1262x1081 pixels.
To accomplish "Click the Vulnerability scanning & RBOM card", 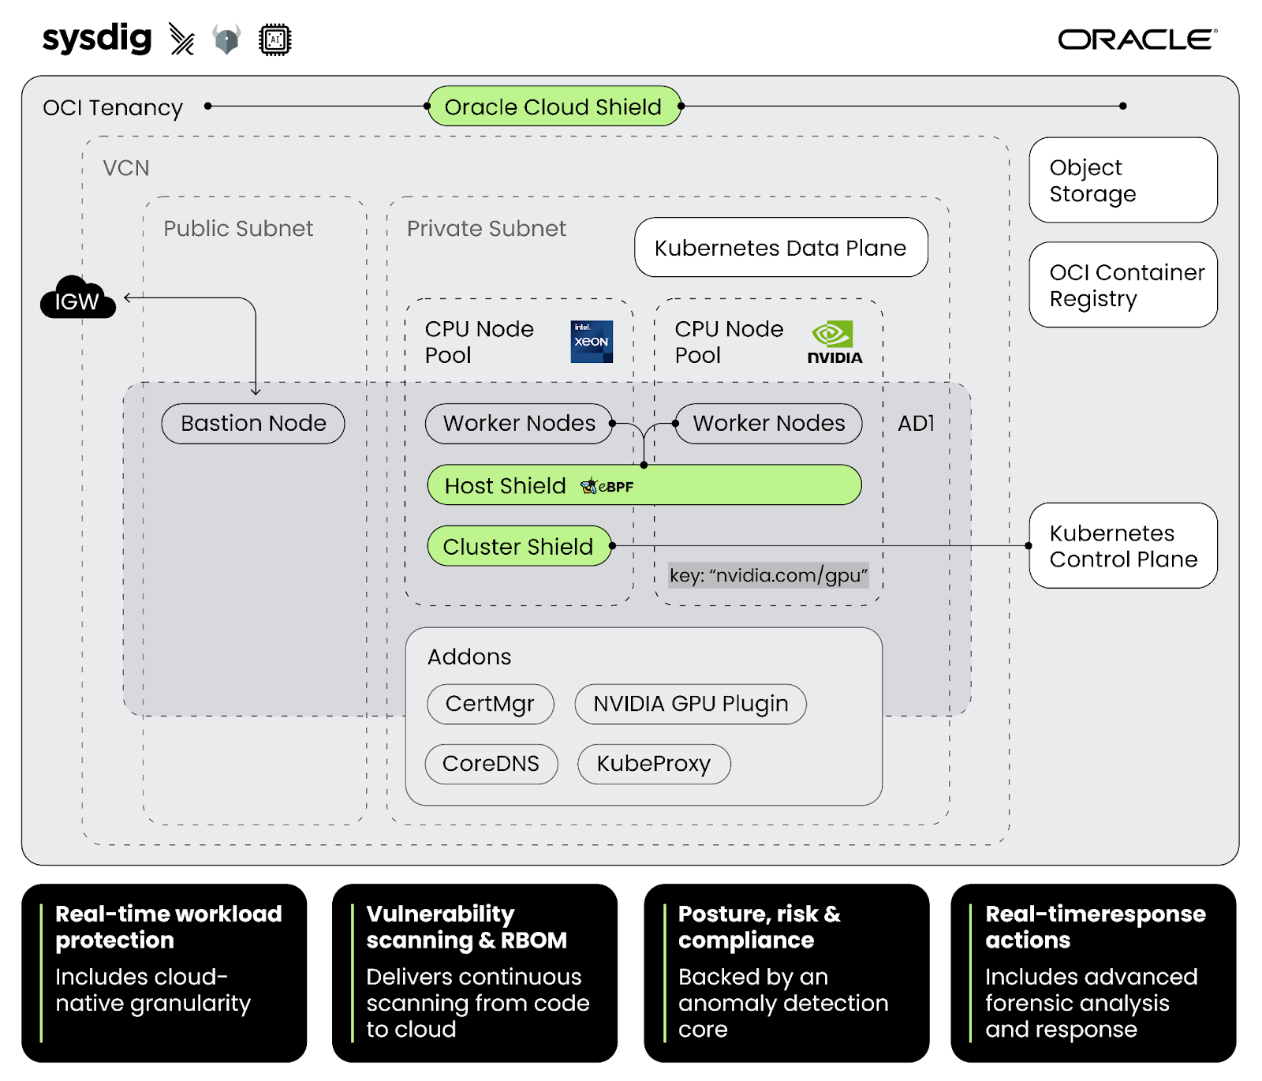I will (475, 973).
